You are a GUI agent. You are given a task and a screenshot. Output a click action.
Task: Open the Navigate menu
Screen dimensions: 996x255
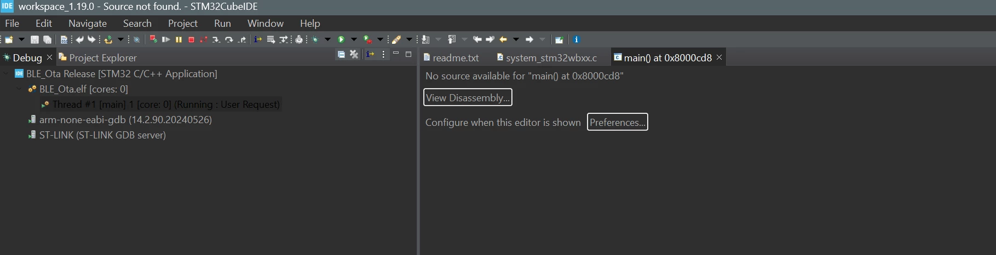(88, 24)
